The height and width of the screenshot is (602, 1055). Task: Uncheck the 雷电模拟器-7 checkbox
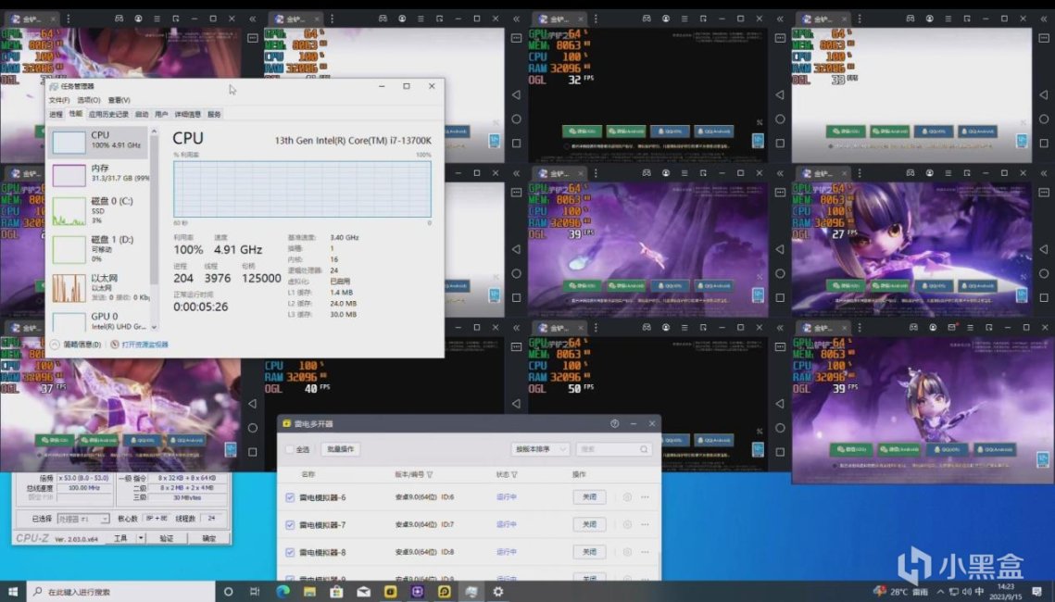pos(290,524)
